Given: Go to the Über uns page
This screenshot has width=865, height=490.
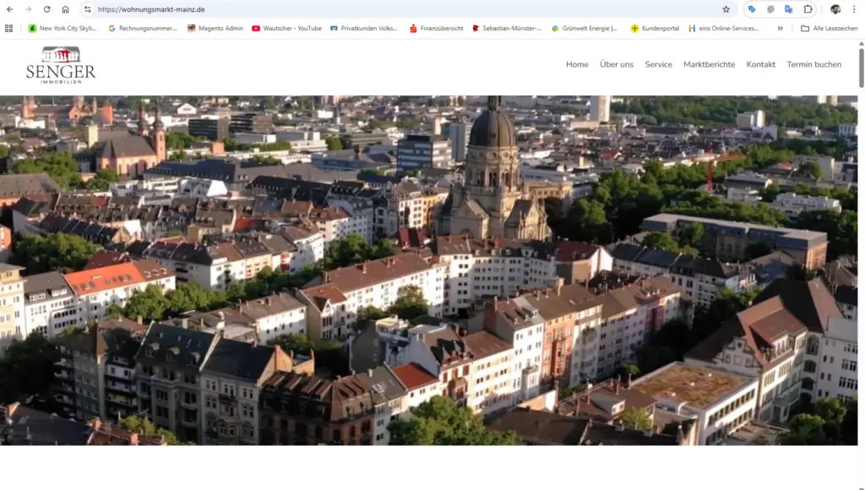Looking at the screenshot, I should [x=616, y=64].
